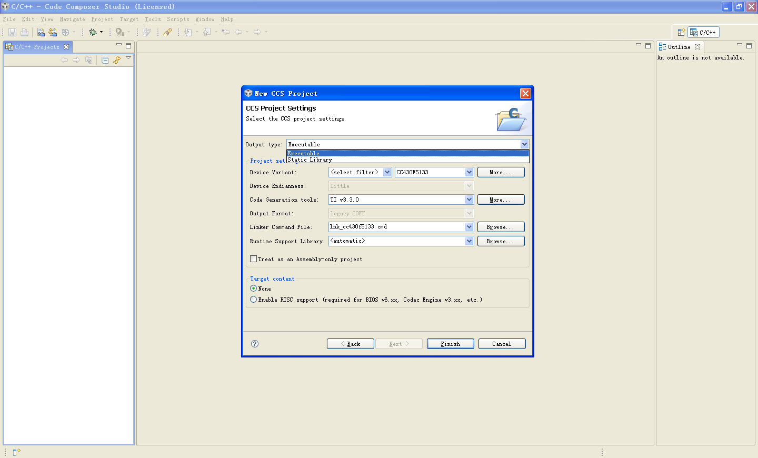
Task: Click the rebuild icon with orange arrows
Action: [53, 32]
